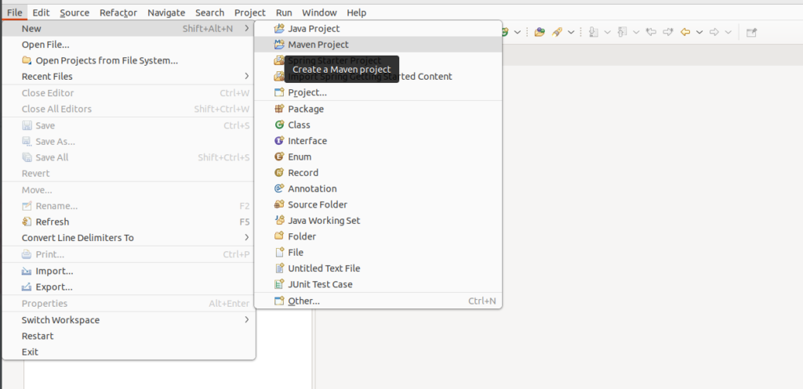The image size is (803, 389).
Task: Choose Other... at the submenu bottom
Action: coord(378,301)
